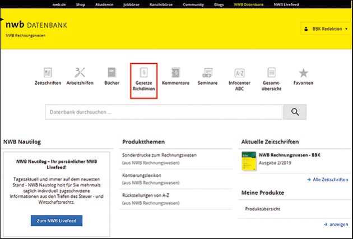Select the Seminare icon
The image size is (353, 239).
207,73
